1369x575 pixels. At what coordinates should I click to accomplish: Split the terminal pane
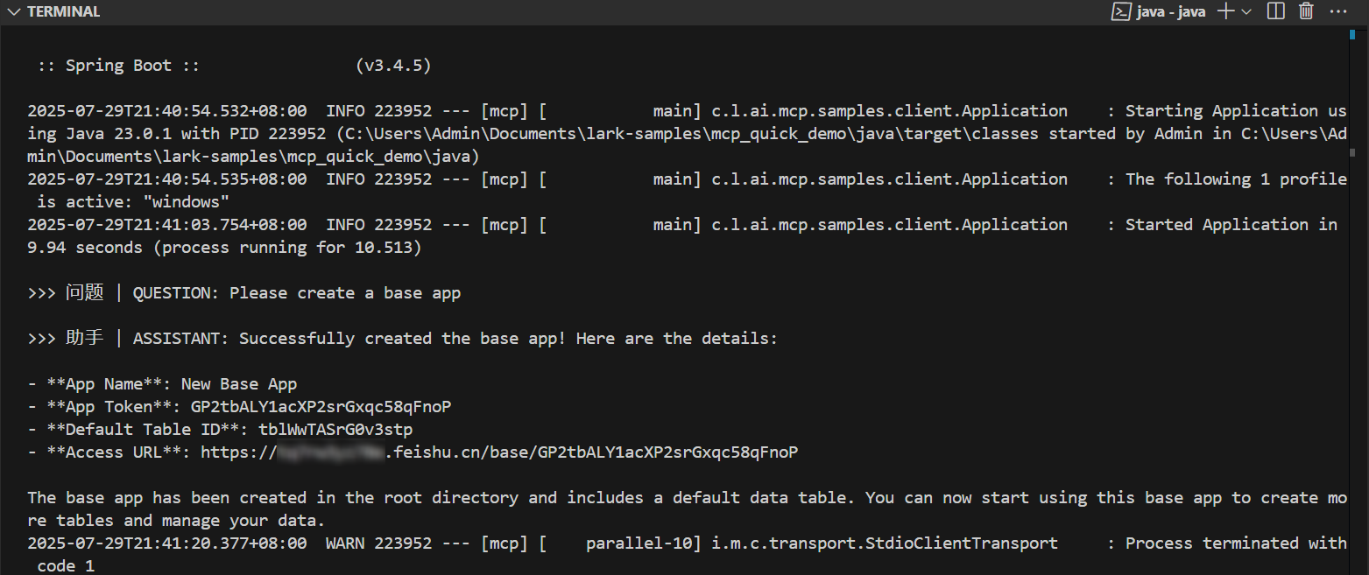tap(1276, 11)
